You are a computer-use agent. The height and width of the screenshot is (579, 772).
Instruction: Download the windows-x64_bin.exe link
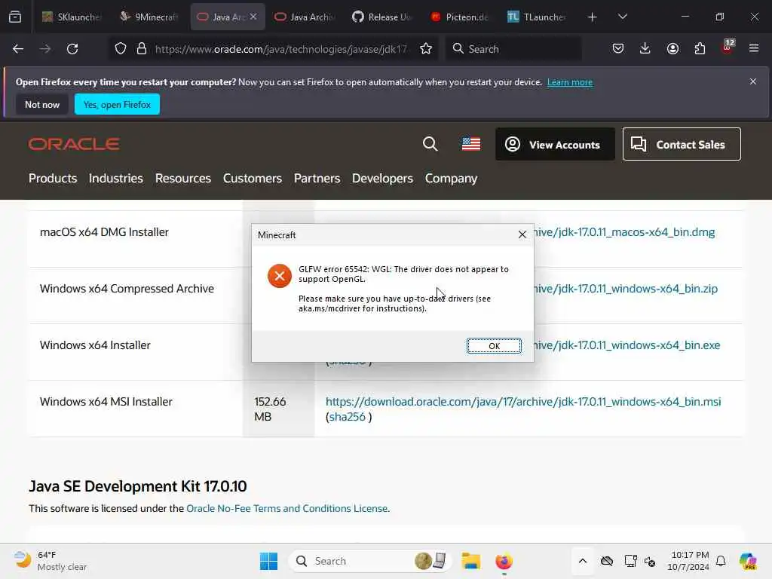click(627, 345)
